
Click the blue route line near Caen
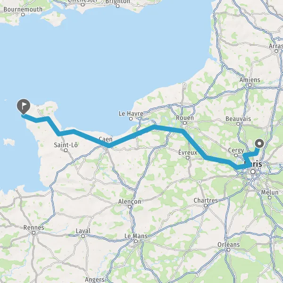point(108,145)
